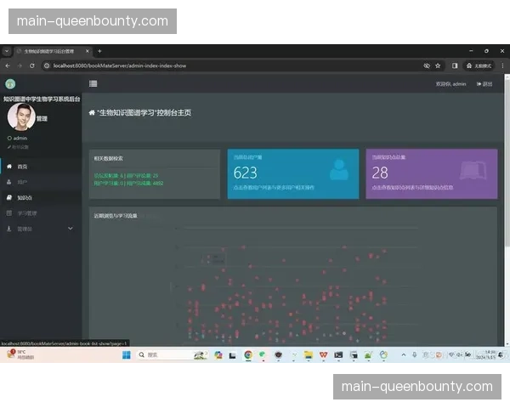Open the browser side panel icon
The image size is (510, 408).
click(455, 65)
